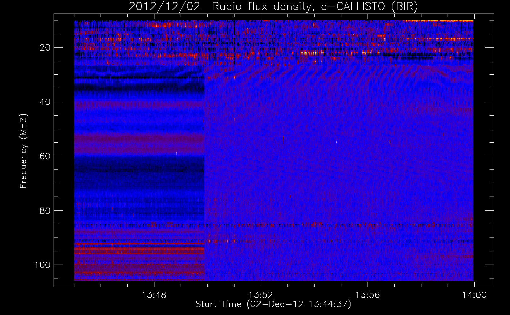Click the '40' frequency tick label
Screen dimensions: 510x315
(45, 102)
